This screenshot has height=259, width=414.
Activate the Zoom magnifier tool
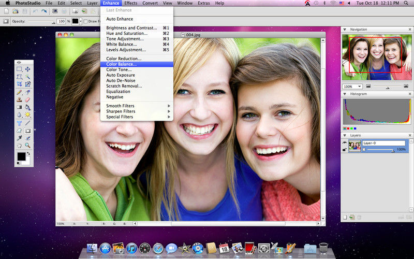[x=27, y=146]
